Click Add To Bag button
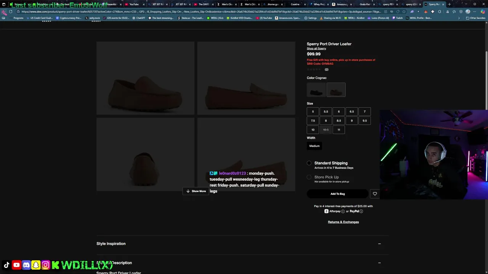 coord(337,194)
